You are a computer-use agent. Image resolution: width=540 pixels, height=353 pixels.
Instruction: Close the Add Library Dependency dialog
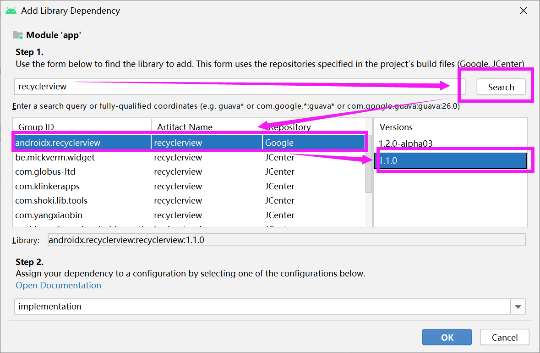(x=524, y=11)
